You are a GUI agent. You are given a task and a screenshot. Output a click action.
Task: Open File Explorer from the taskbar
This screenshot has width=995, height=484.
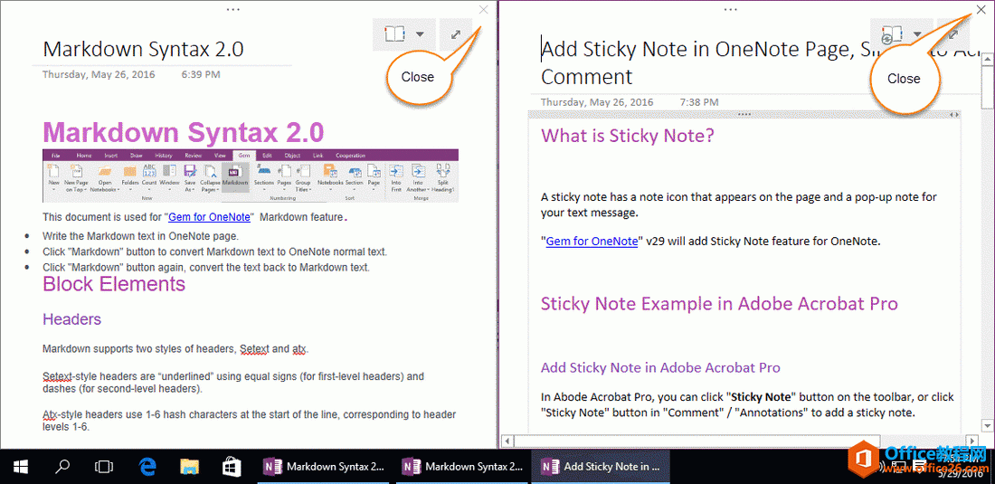click(x=189, y=468)
